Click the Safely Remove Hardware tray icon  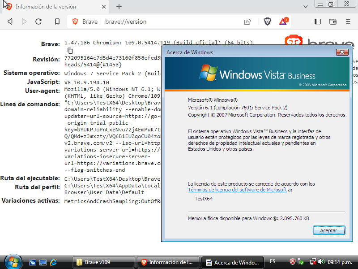click(301, 262)
